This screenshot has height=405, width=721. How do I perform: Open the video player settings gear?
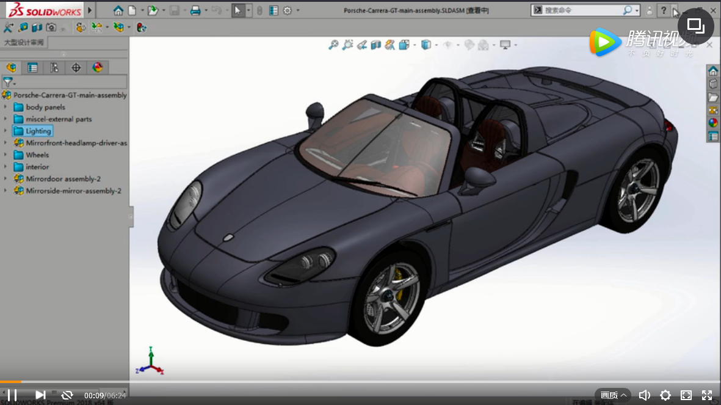click(665, 395)
